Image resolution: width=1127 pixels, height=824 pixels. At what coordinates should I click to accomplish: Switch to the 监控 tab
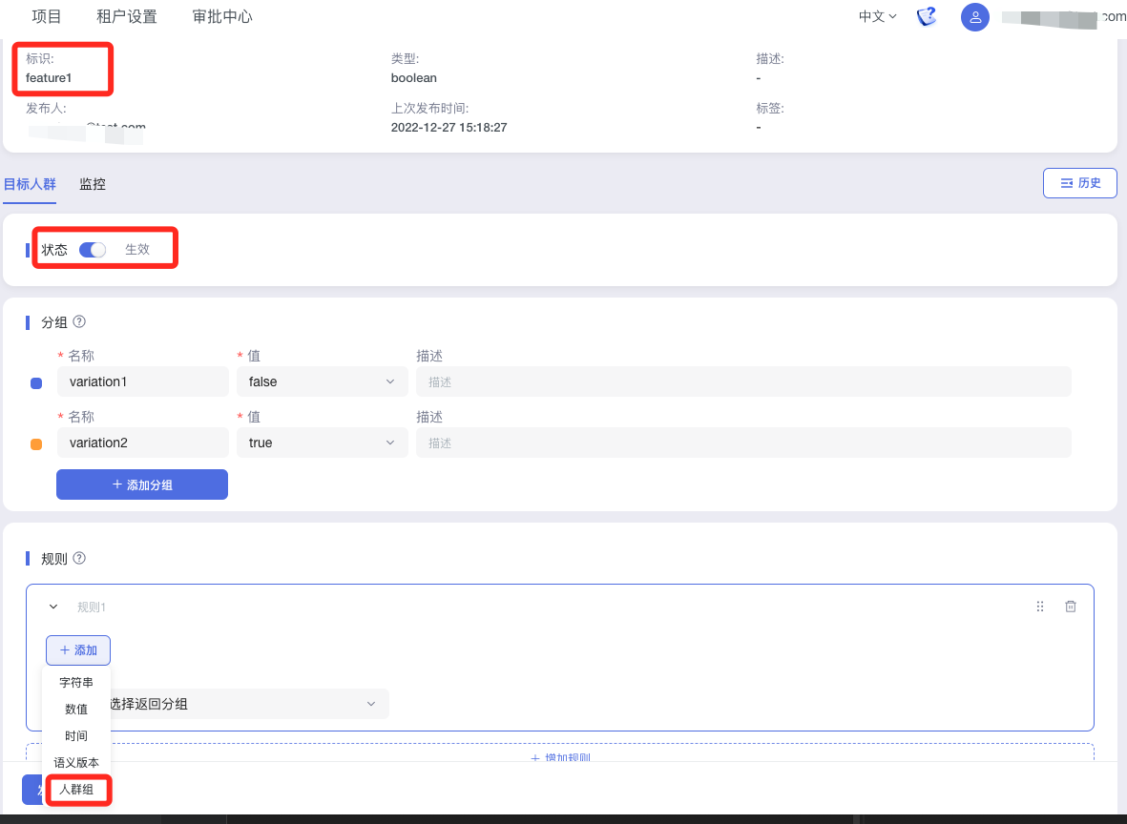point(93,184)
